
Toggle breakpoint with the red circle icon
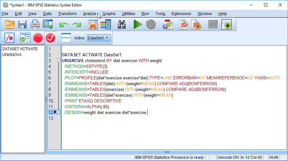coord(38,38)
